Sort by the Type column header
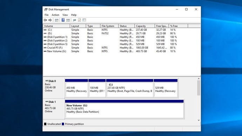 (x=93, y=26)
